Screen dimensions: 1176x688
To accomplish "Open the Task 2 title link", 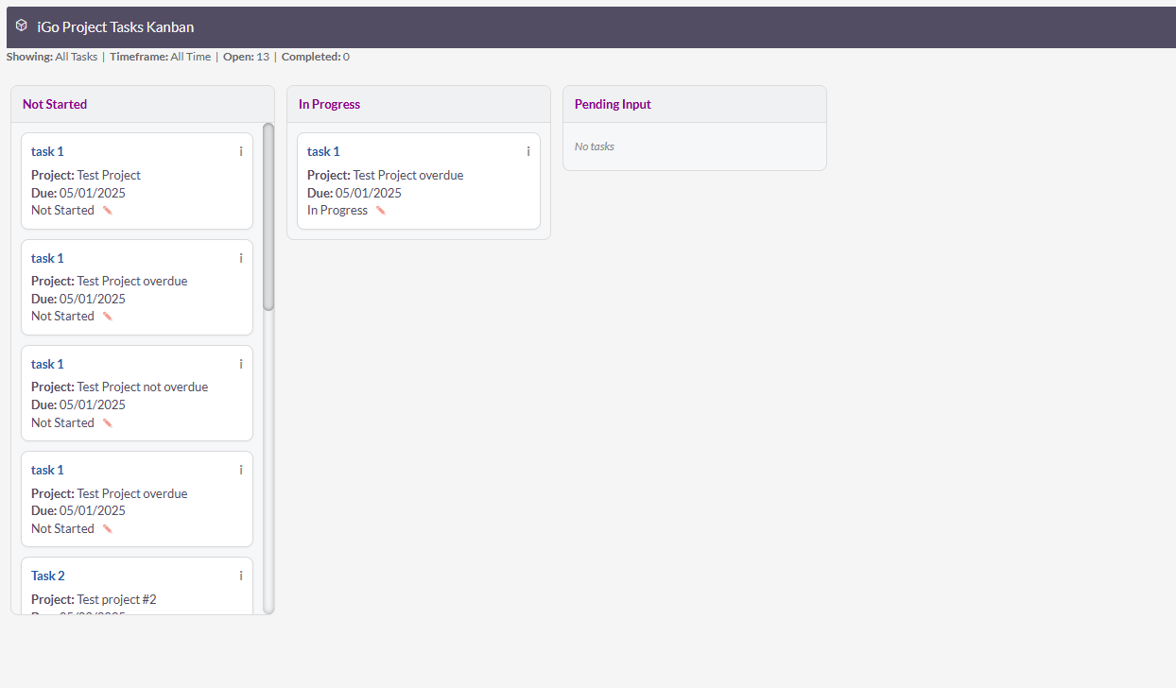I will click(x=48, y=576).
